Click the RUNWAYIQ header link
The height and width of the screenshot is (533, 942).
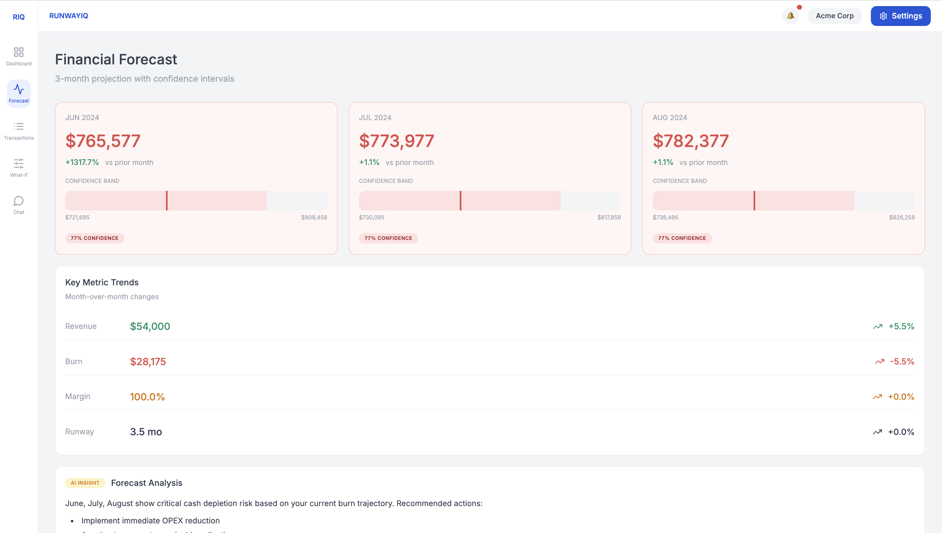(69, 16)
